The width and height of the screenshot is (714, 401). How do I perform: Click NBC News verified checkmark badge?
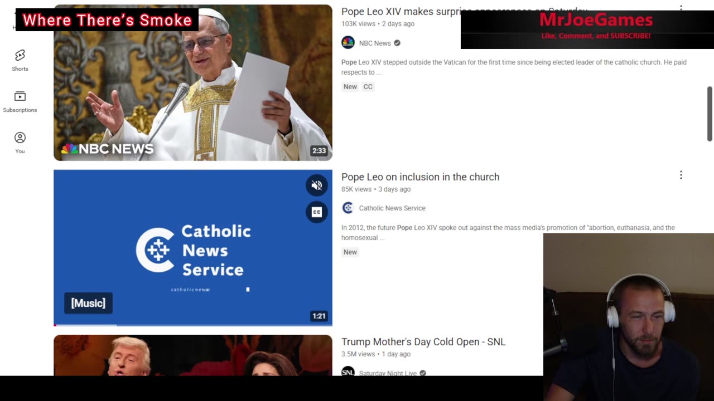tap(397, 43)
